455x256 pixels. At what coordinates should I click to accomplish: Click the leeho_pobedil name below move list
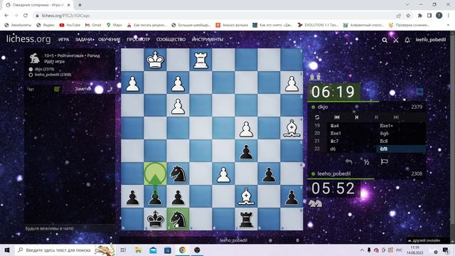coord(333,174)
